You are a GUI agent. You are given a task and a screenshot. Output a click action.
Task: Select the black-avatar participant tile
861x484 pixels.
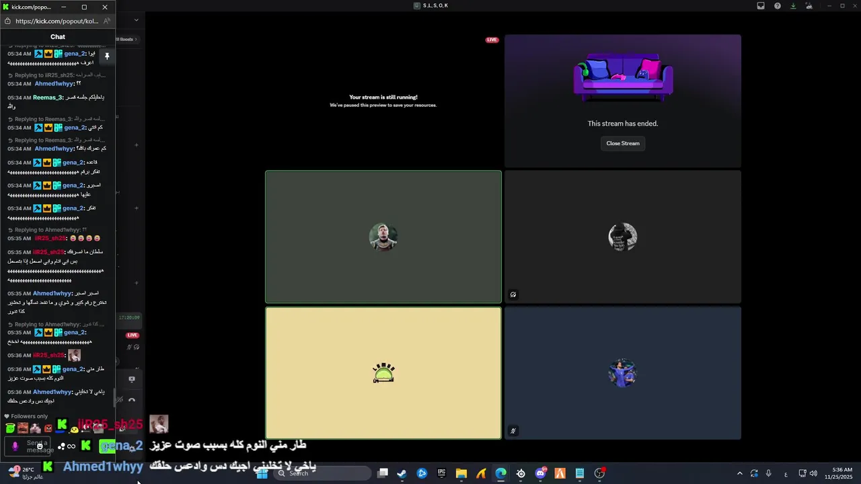(x=623, y=237)
